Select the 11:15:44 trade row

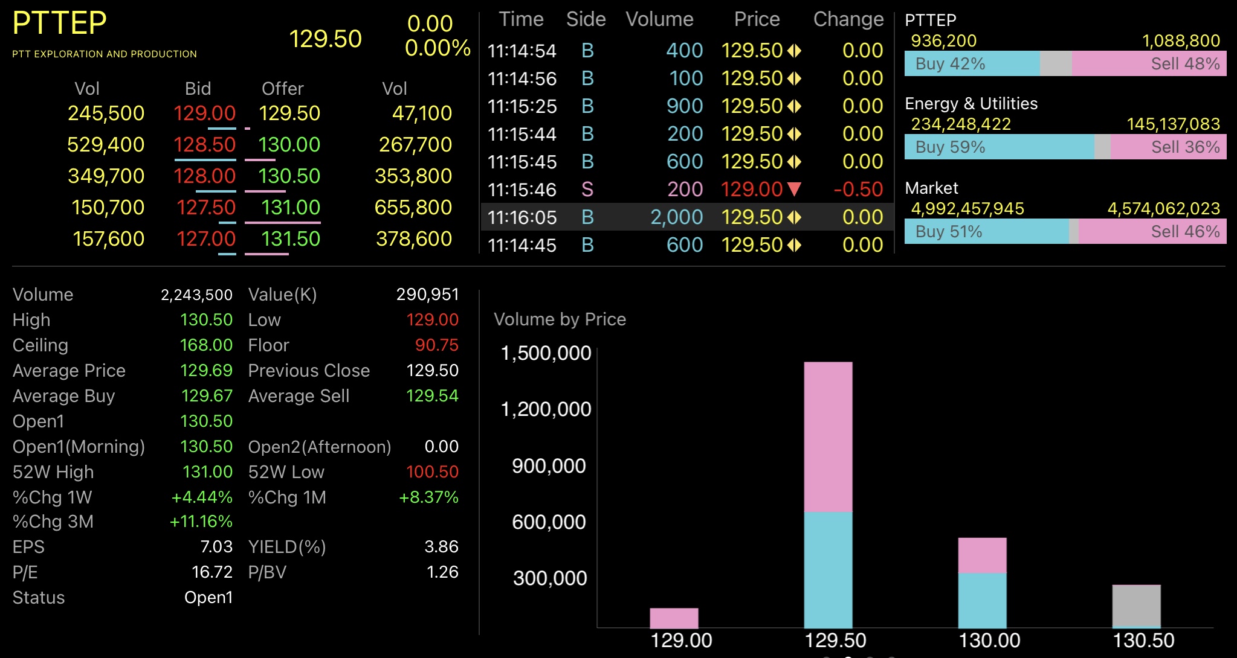[687, 134]
